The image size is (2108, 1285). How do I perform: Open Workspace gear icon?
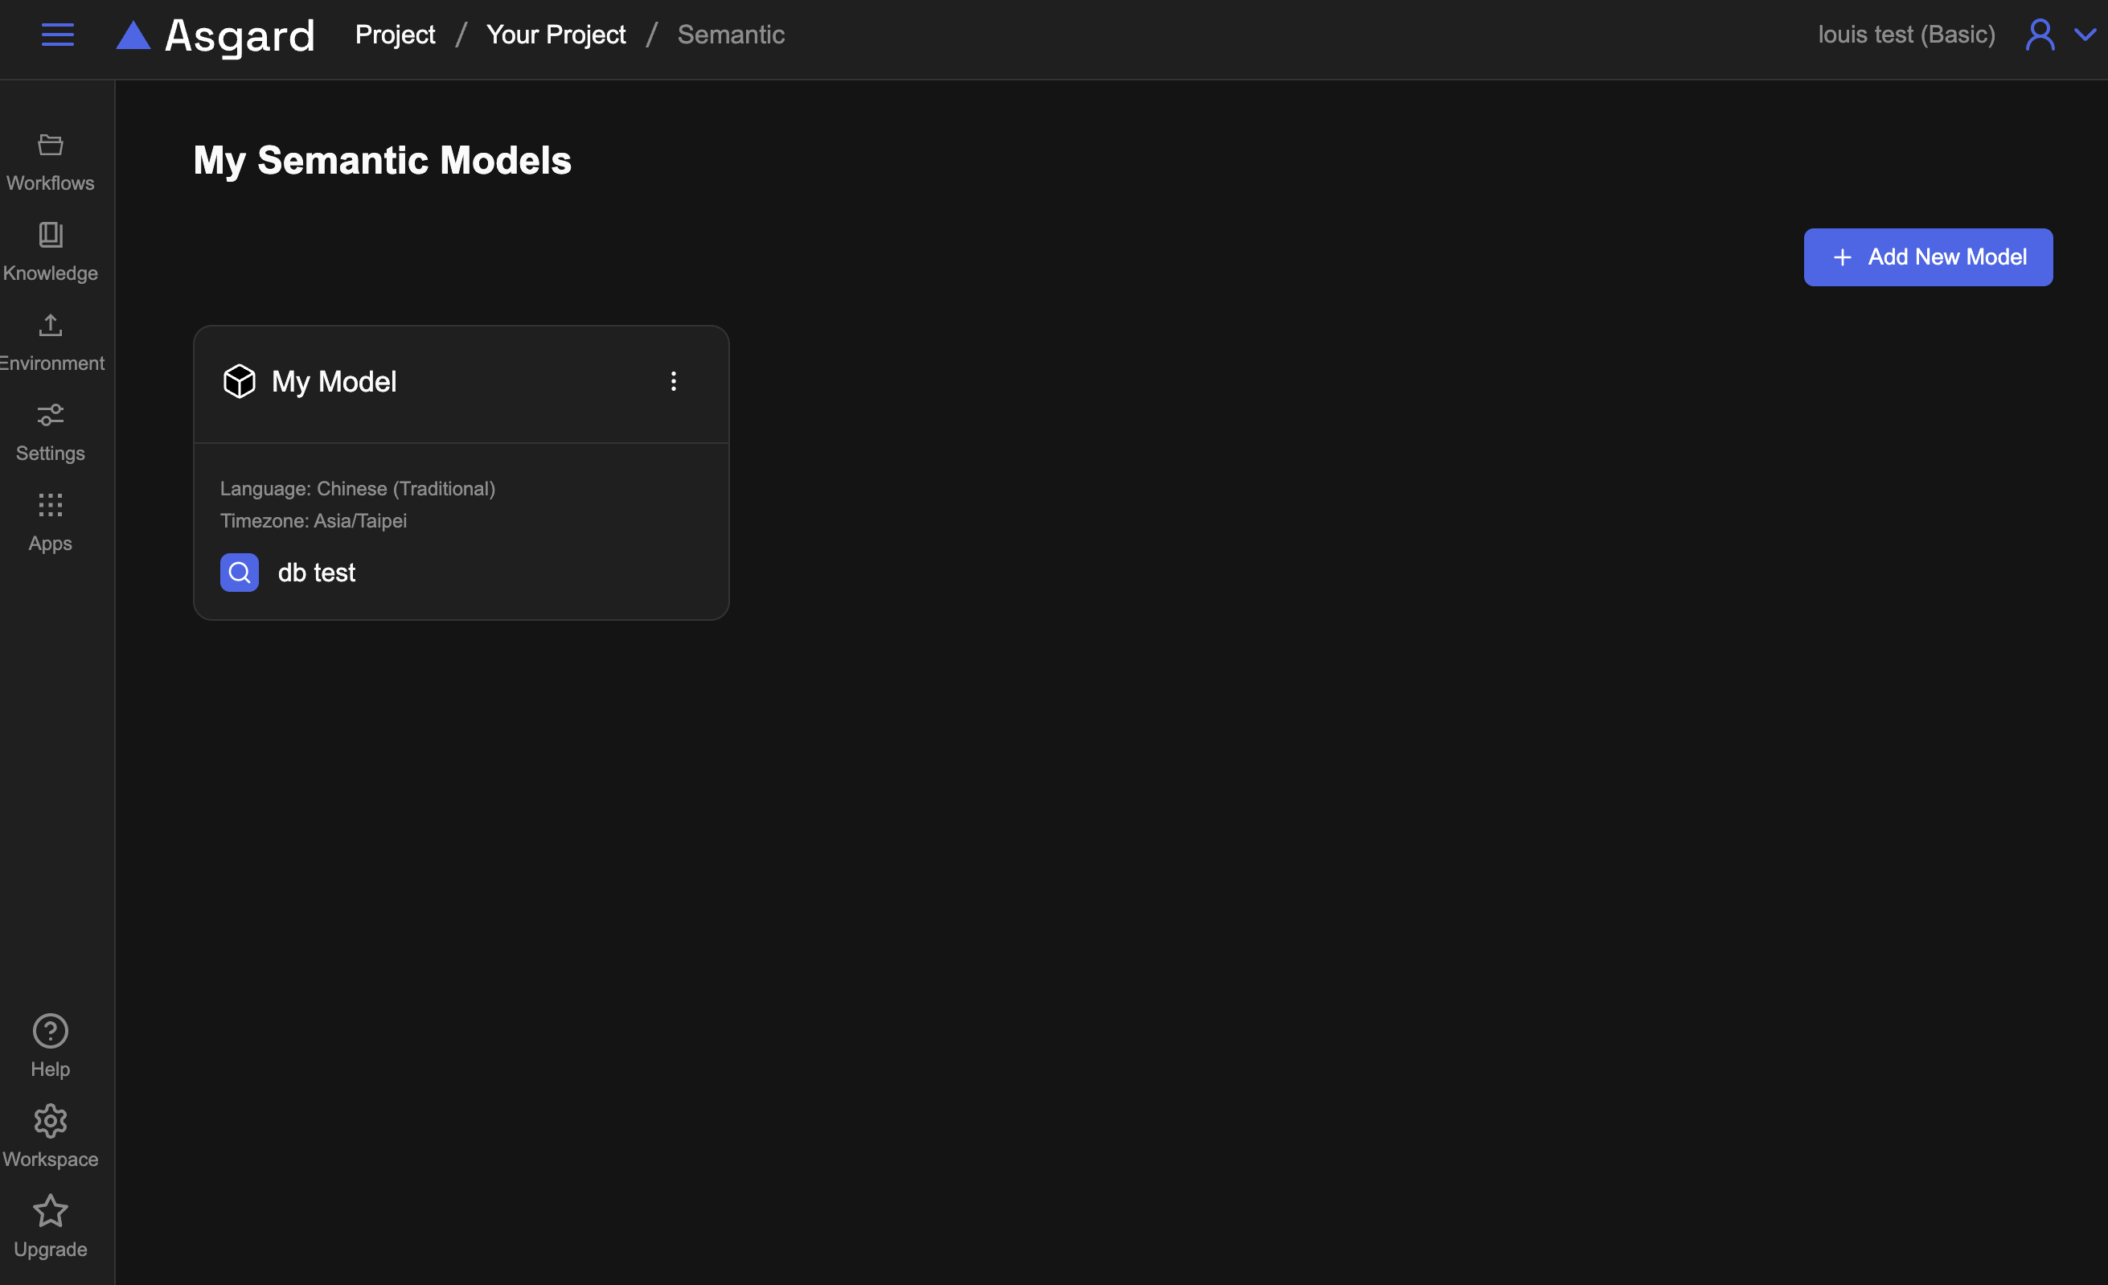[51, 1121]
